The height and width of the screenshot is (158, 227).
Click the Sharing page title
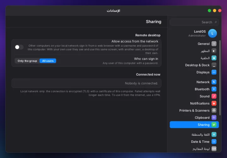coord(154,22)
